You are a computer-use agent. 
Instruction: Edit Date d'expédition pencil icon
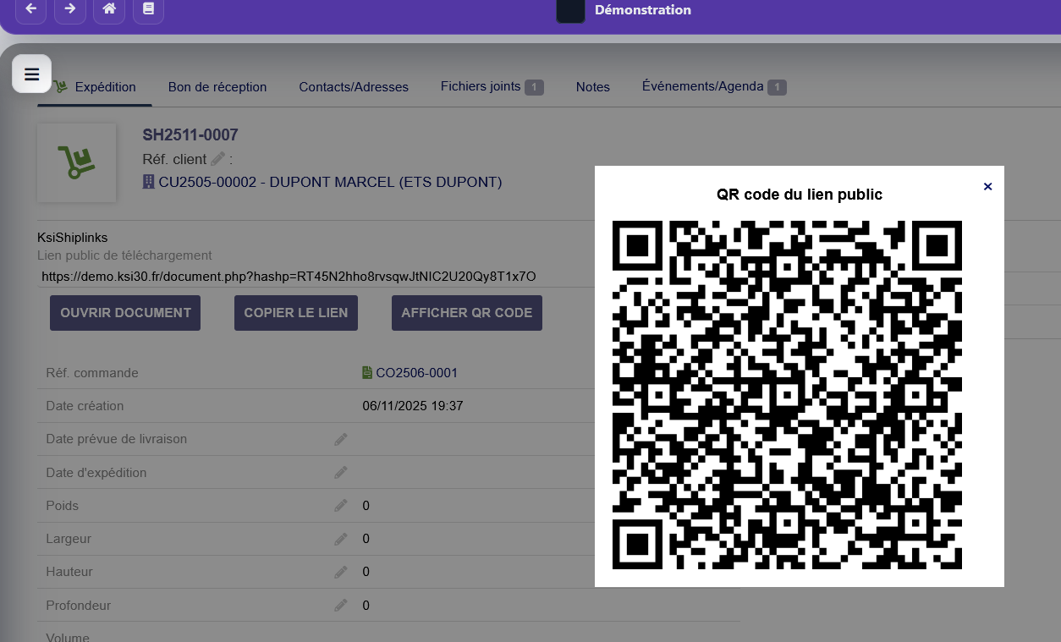click(341, 472)
